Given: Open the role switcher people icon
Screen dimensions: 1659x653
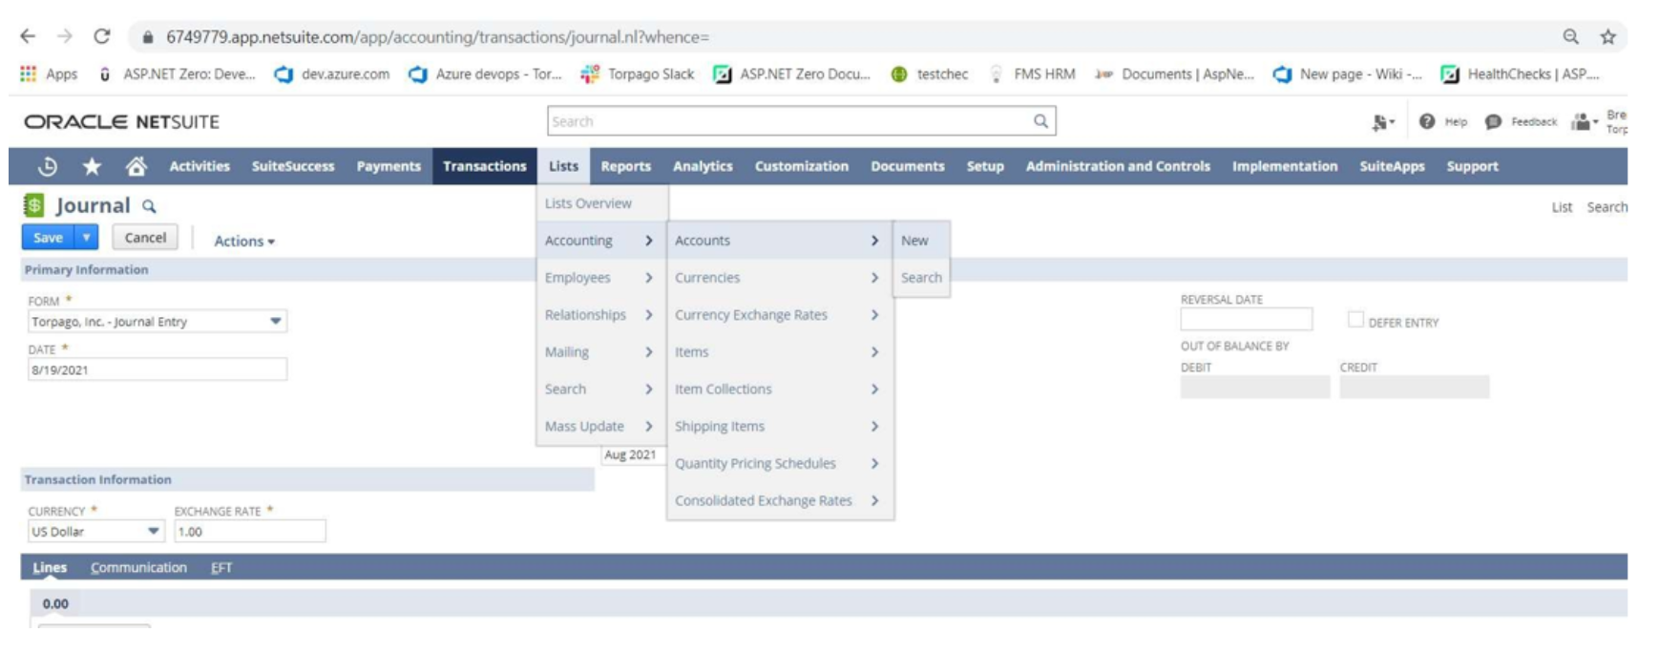Looking at the screenshot, I should (x=1584, y=121).
